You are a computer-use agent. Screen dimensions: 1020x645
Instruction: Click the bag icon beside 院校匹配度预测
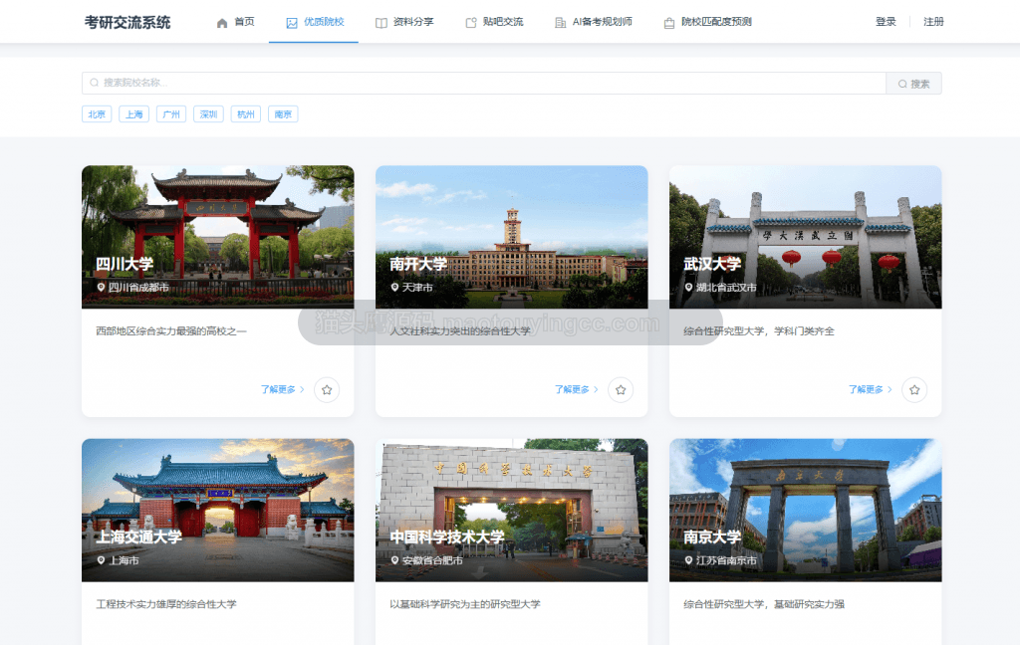(668, 23)
